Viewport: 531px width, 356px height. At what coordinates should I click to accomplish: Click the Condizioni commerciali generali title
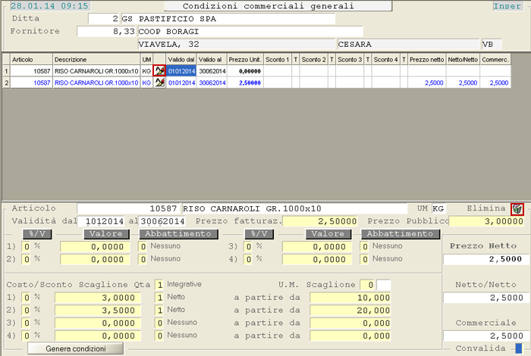(x=278, y=6)
